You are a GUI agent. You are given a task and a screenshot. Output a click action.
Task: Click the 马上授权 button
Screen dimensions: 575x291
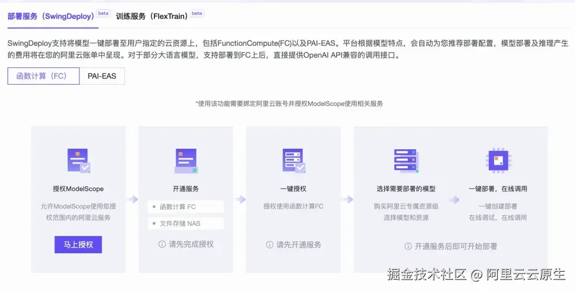(78, 245)
